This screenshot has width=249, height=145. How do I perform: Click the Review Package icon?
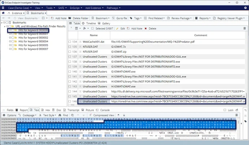[168, 18]
